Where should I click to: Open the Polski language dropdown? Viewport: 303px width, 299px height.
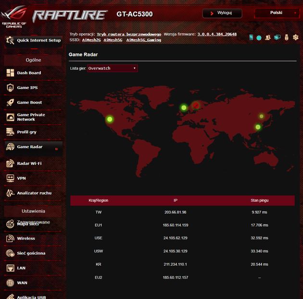click(x=277, y=13)
